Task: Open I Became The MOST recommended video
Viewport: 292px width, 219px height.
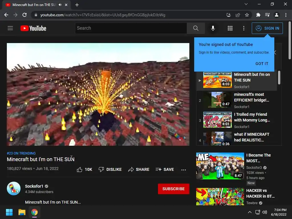Action: [259, 158]
